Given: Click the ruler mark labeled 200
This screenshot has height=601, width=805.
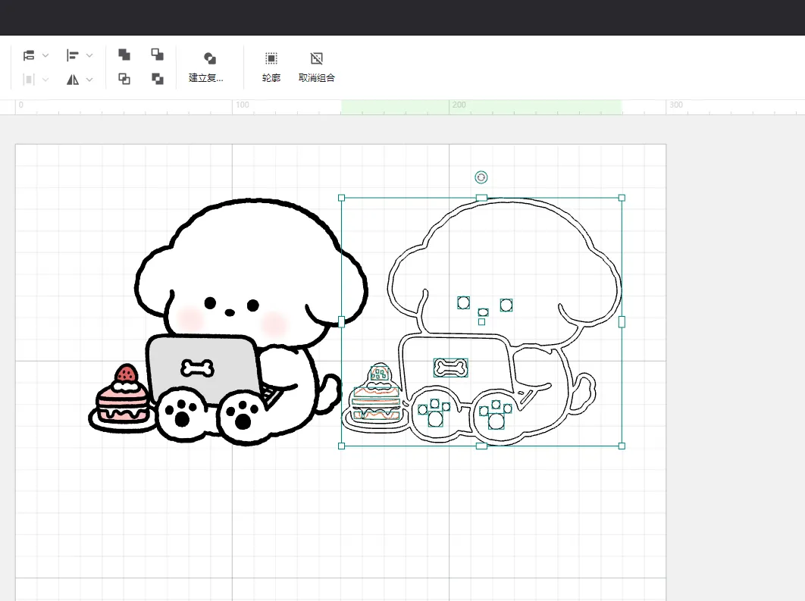Looking at the screenshot, I should tap(459, 105).
